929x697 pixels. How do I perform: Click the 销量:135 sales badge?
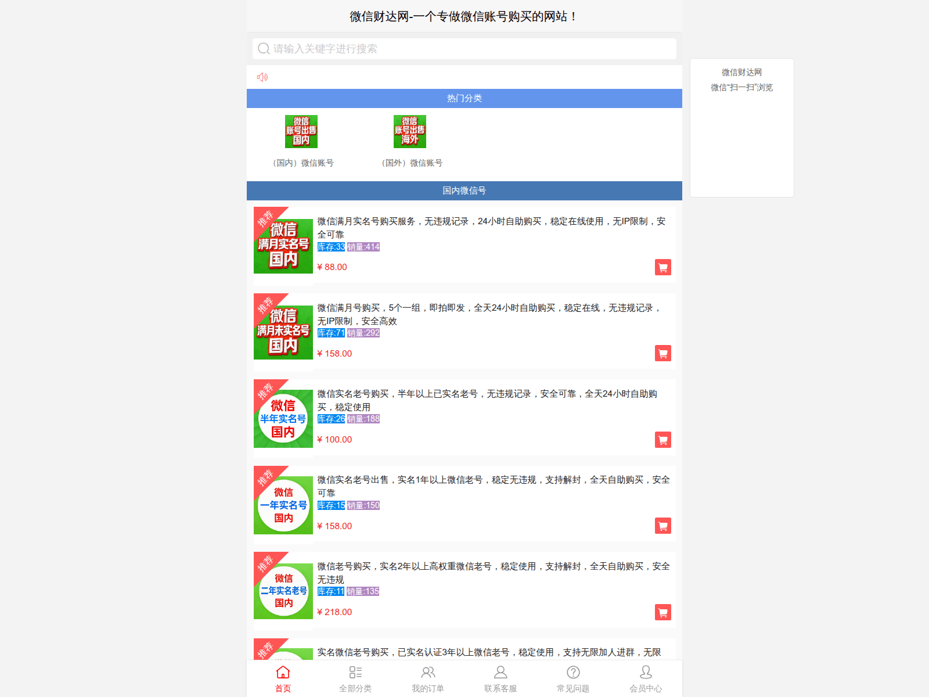(363, 591)
